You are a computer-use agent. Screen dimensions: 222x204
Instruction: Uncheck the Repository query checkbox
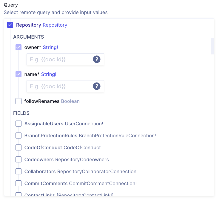pos(10,25)
